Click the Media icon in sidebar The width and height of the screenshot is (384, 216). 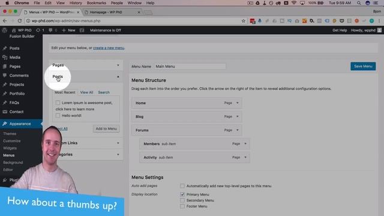(5, 58)
